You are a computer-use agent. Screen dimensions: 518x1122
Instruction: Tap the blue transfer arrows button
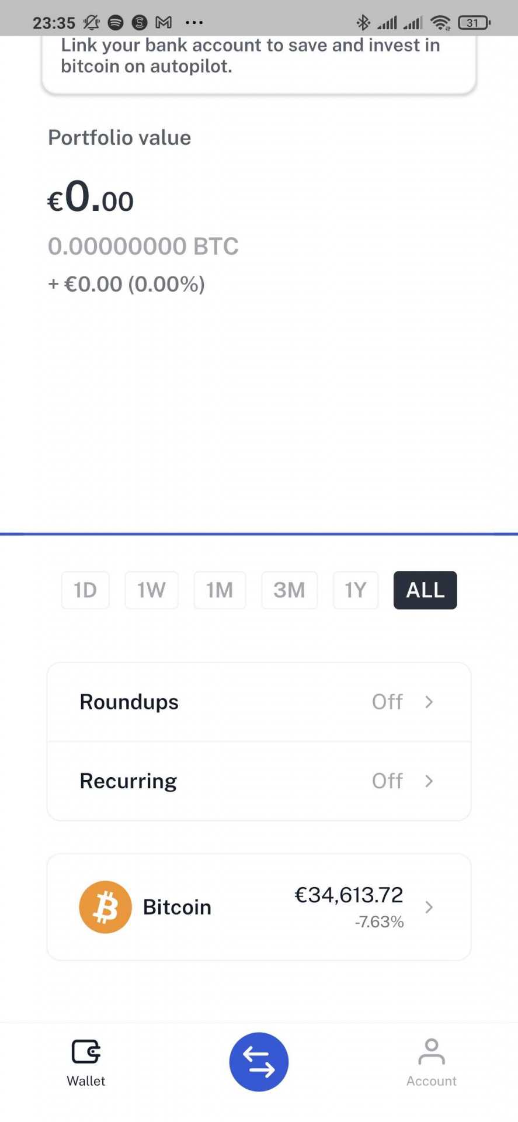259,1061
